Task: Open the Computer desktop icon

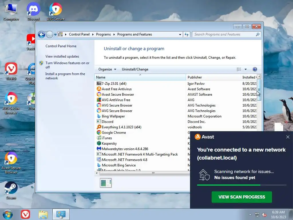Action: tap(11, 11)
